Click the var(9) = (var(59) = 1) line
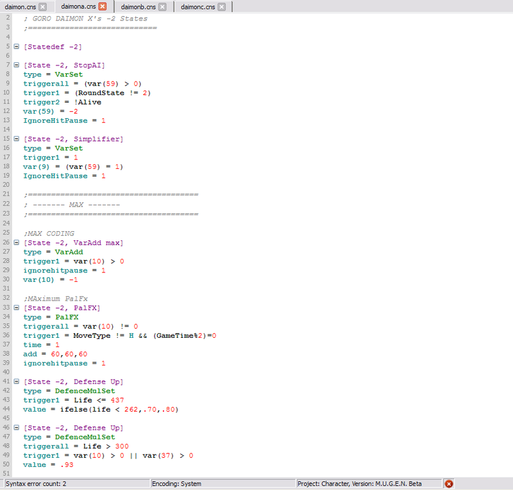 tap(73, 167)
